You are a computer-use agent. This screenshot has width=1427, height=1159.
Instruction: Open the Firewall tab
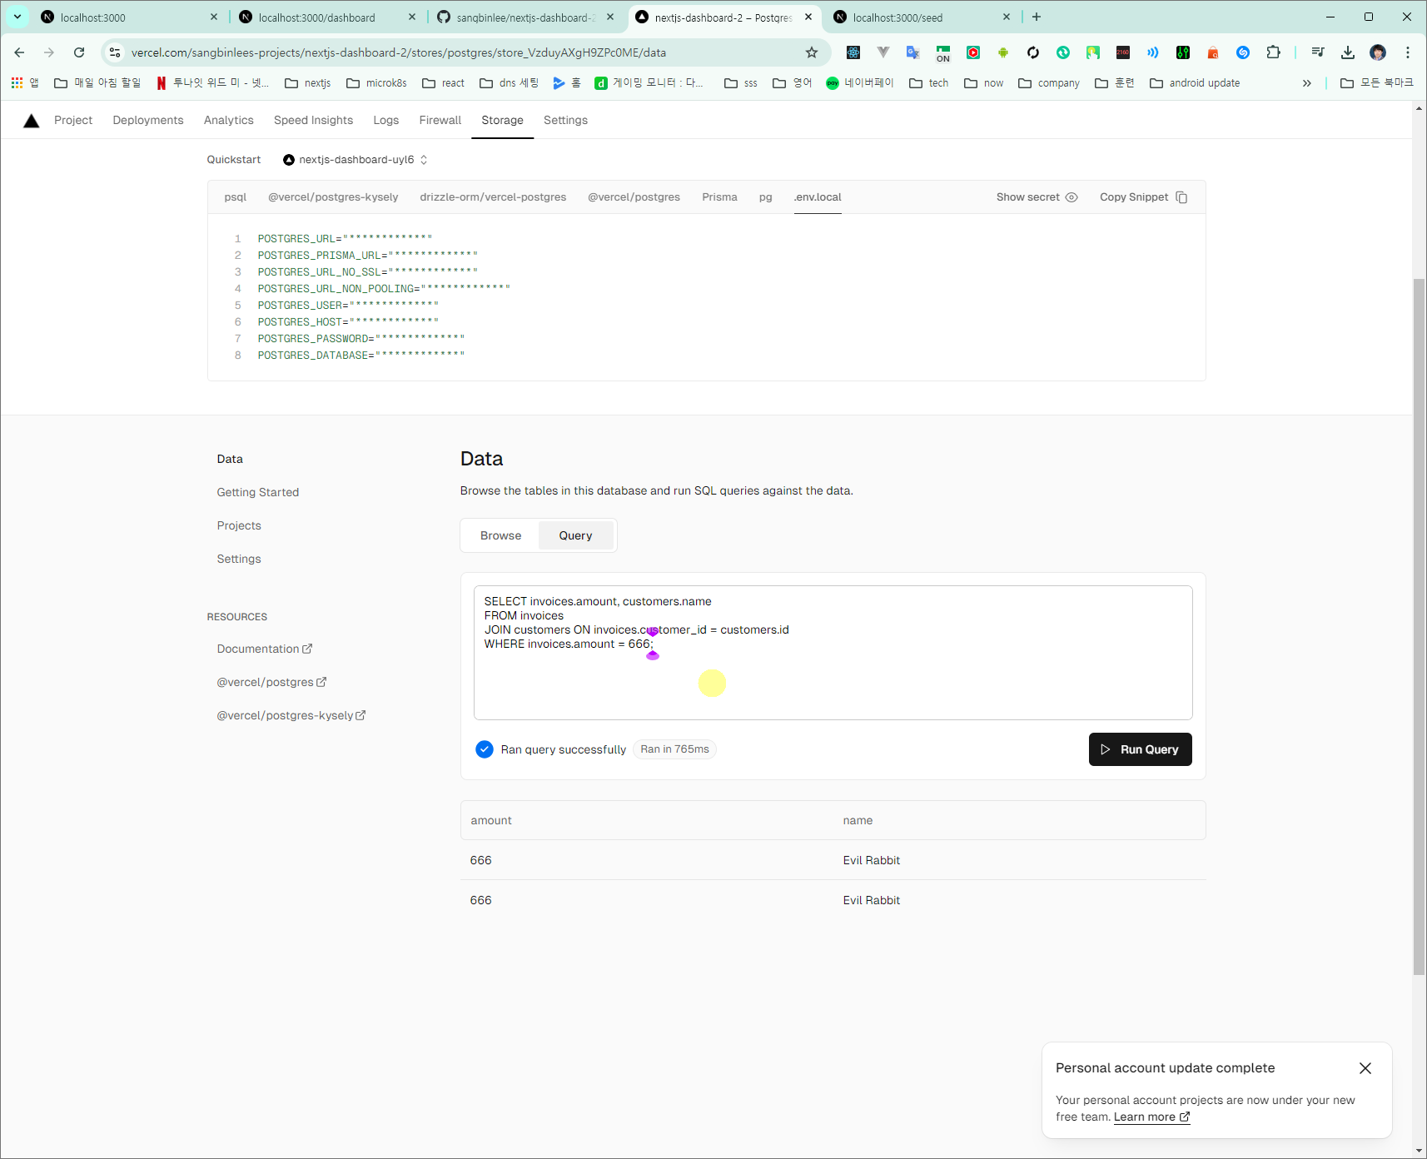440,120
